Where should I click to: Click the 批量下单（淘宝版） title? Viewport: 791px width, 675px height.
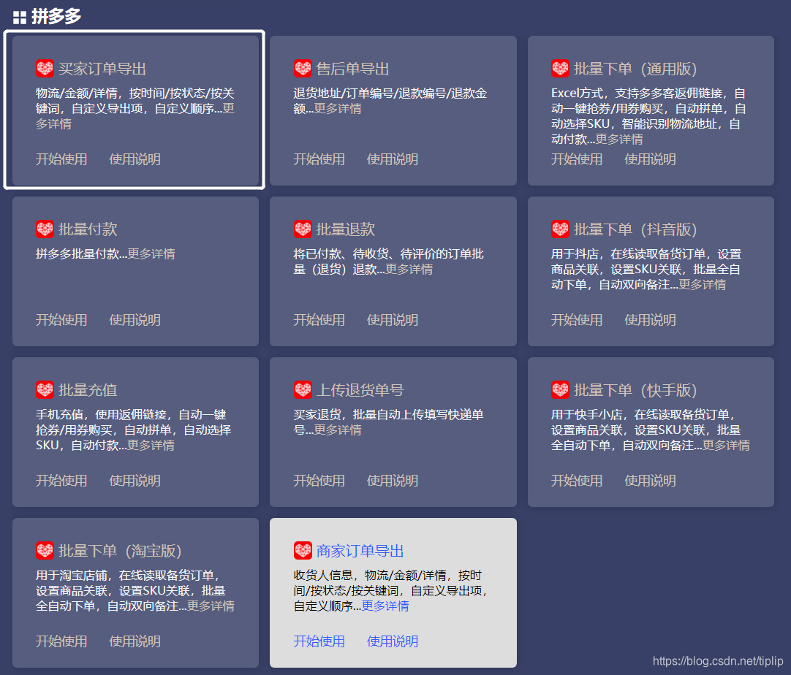120,551
